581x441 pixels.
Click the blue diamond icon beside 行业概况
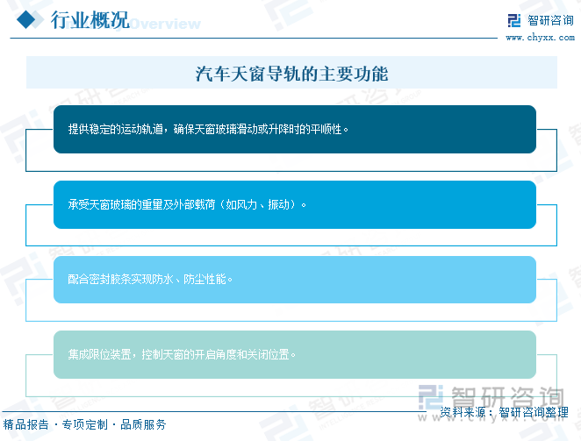pos(26,19)
